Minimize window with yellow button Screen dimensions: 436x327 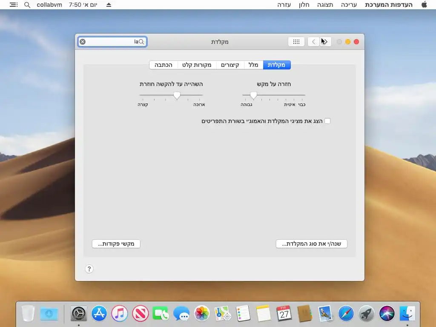click(x=347, y=42)
